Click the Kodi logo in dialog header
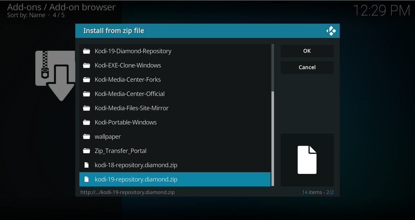The height and width of the screenshot is (220, 415). point(331,31)
